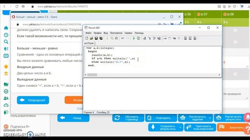Click the orange Исправить button in exercise window

click(x=74, y=100)
